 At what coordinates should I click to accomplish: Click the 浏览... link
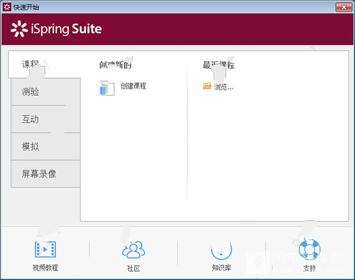click(x=224, y=87)
